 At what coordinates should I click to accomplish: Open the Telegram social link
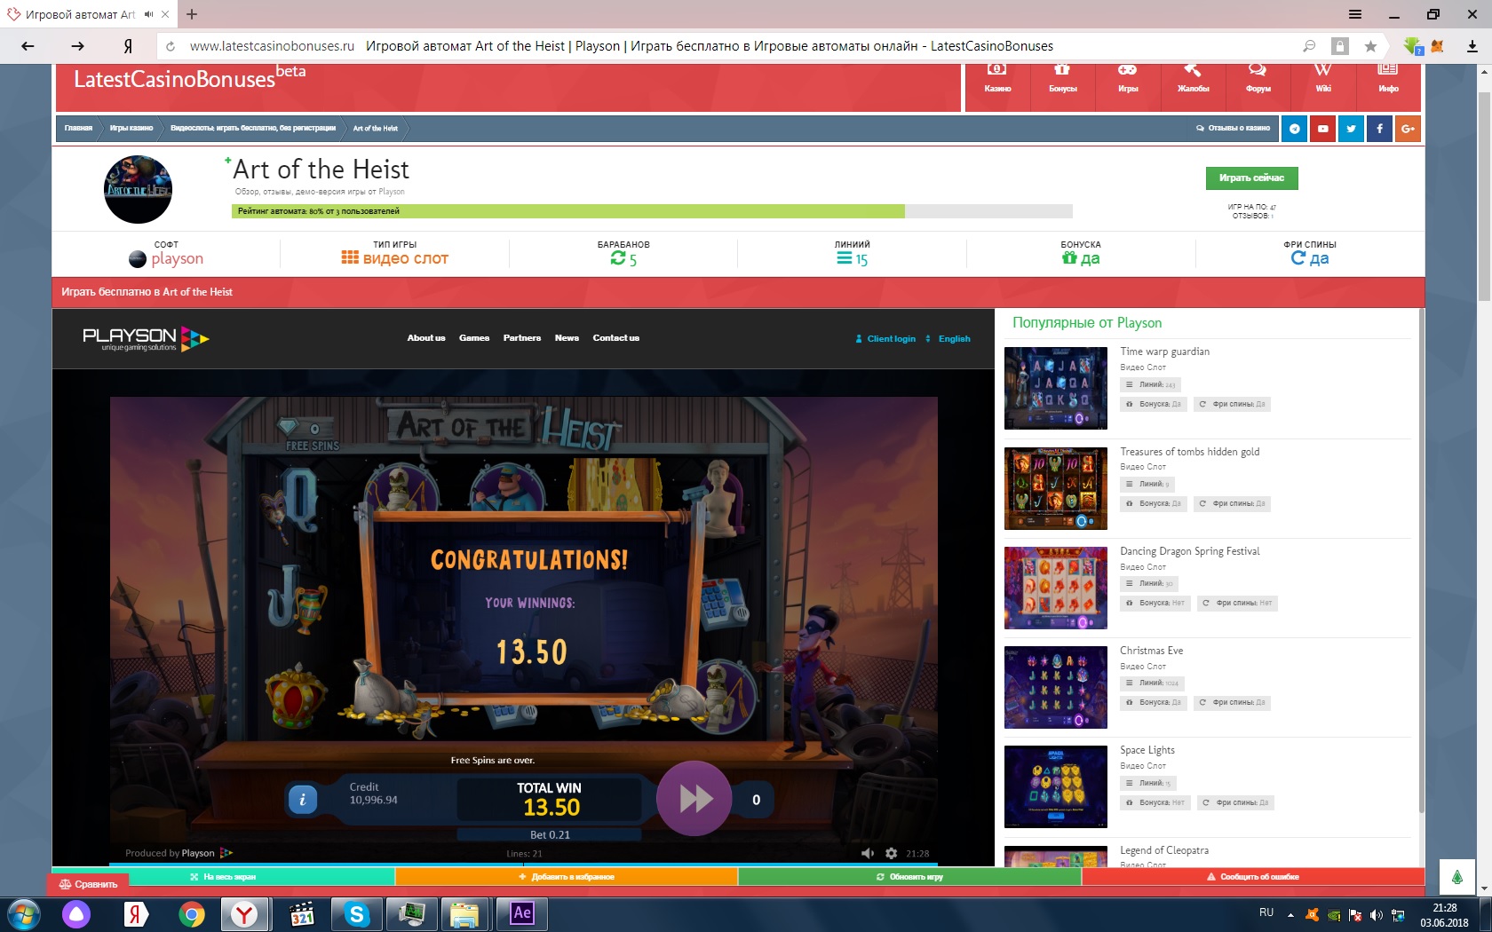click(1294, 129)
